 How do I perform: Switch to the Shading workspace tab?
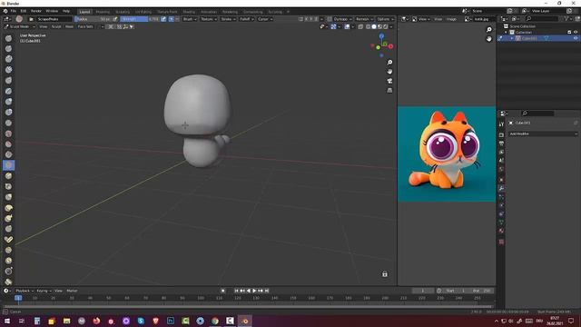[189, 12]
